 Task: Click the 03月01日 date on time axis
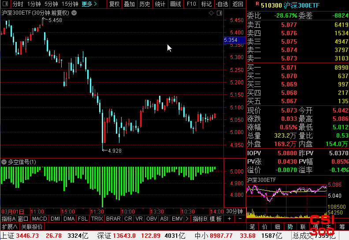pos(12,211)
